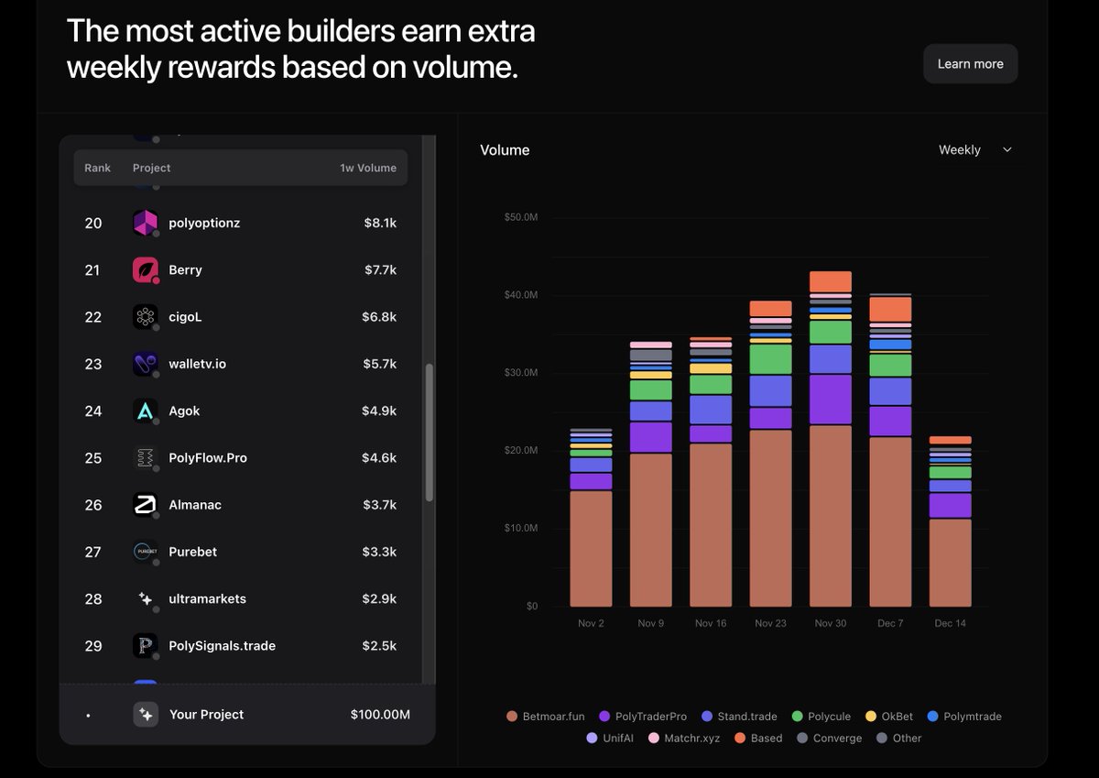Open the cigoL project name

pyautogui.click(x=185, y=317)
